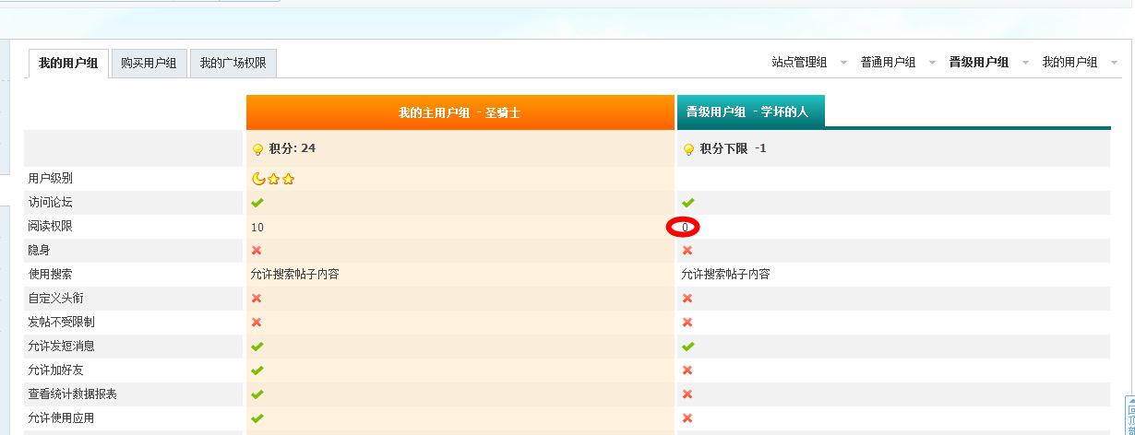Click lightbulb icon beside 积分: 24
Screen dimensions: 1135x435
tap(257, 149)
